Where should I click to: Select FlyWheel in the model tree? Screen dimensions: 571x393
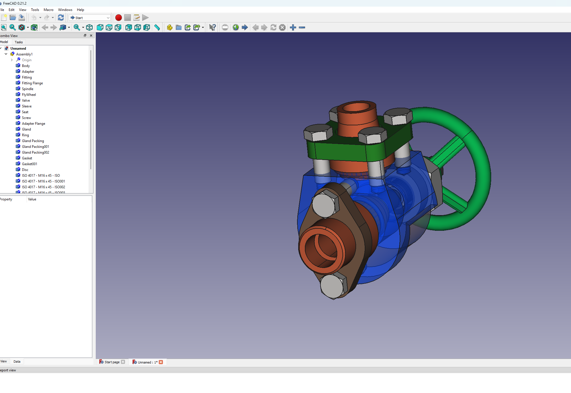coord(29,95)
